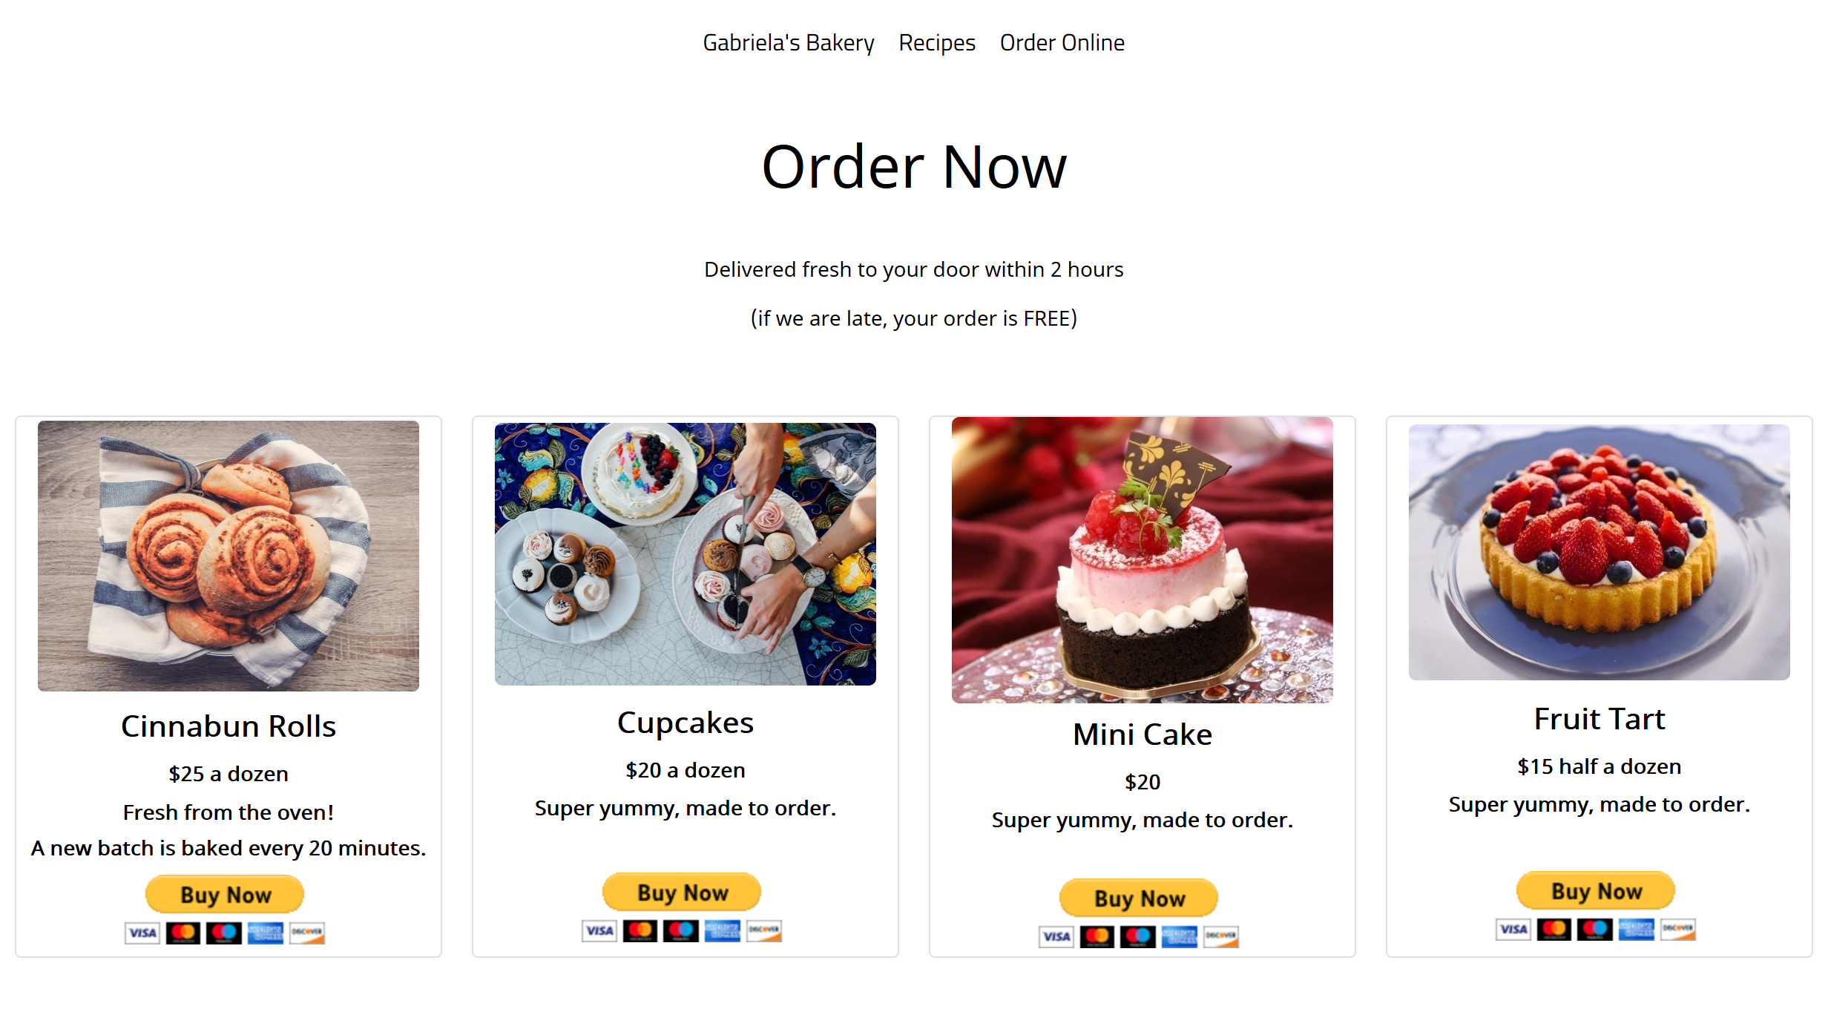
Task: Click the Visa card icon under Fruit Tart
Action: tap(1513, 929)
